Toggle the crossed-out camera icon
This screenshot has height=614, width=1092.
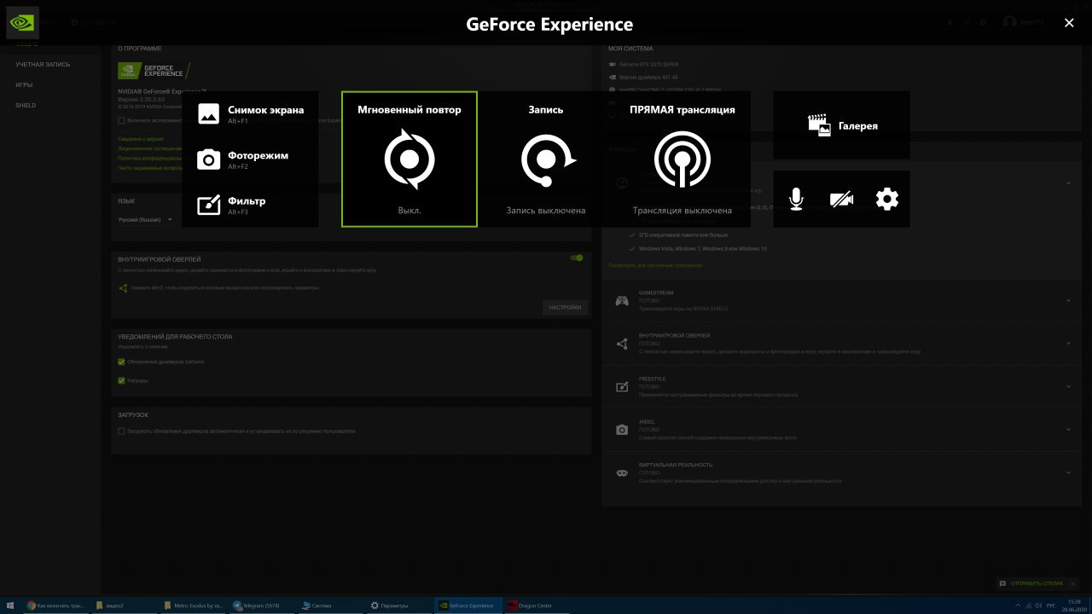pos(841,200)
